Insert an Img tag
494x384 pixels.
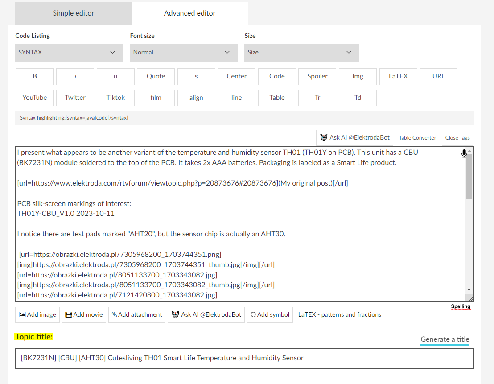[x=358, y=76]
